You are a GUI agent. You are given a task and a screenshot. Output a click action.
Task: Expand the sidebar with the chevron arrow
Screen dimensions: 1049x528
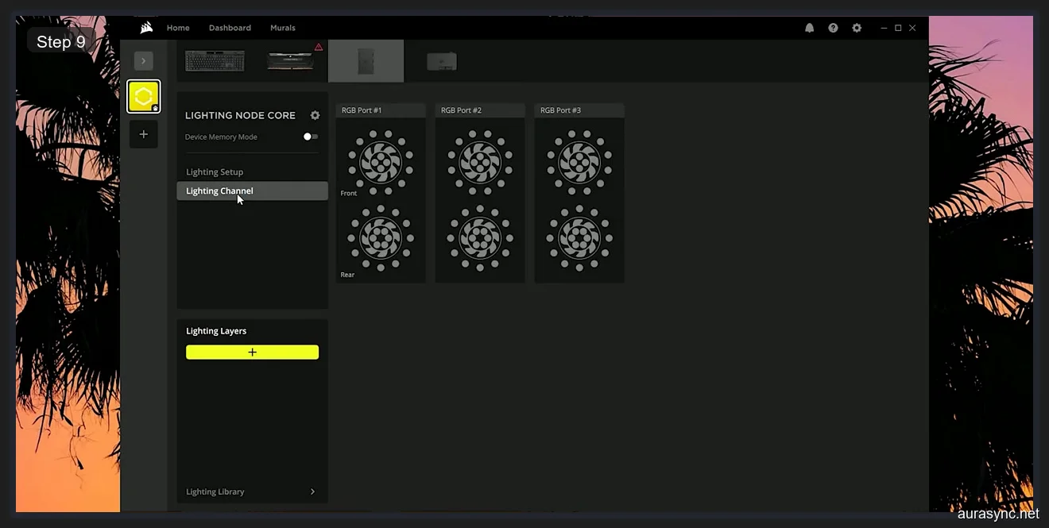coord(144,60)
